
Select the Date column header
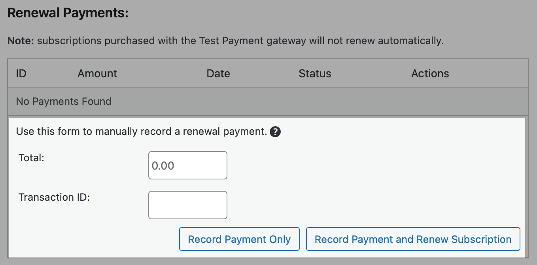[x=218, y=73]
